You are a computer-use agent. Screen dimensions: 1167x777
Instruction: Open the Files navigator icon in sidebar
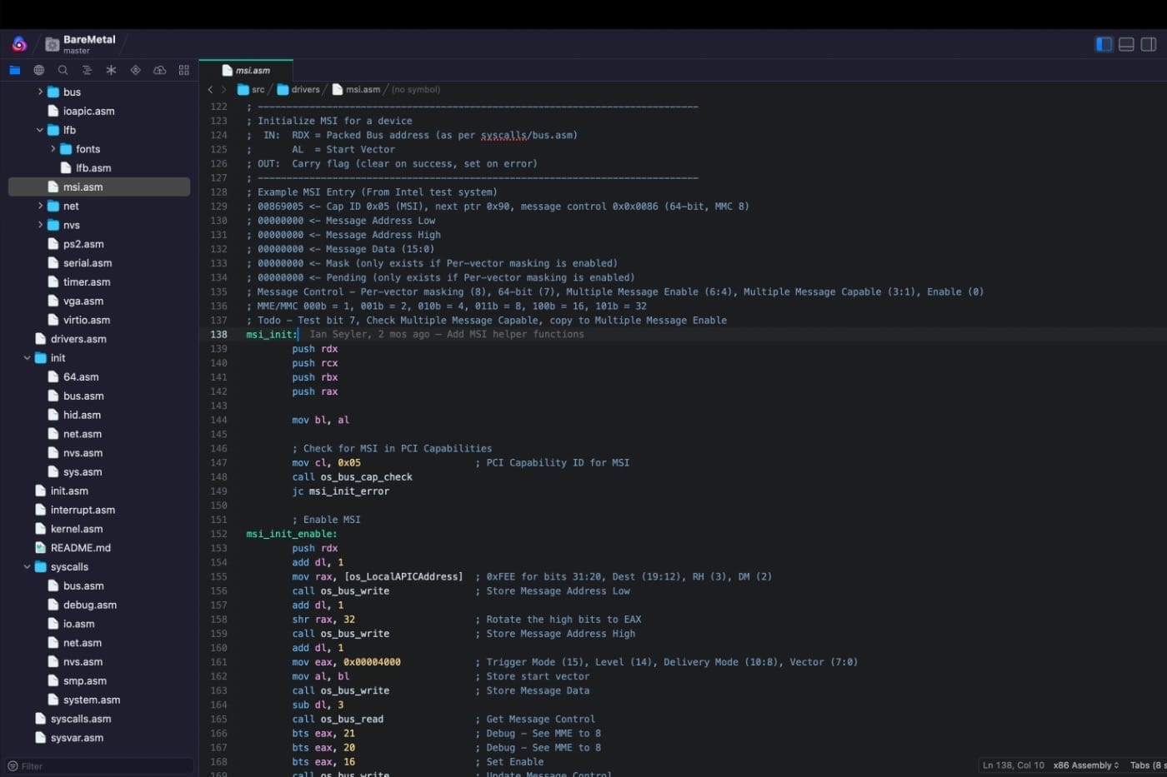(x=14, y=70)
